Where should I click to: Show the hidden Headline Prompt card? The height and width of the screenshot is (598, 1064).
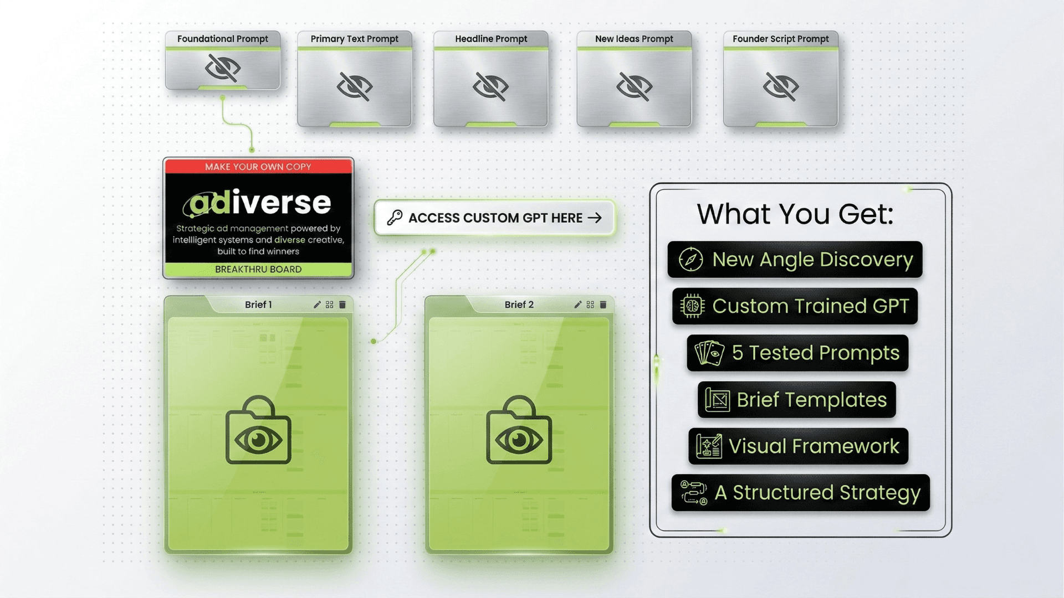(490, 86)
